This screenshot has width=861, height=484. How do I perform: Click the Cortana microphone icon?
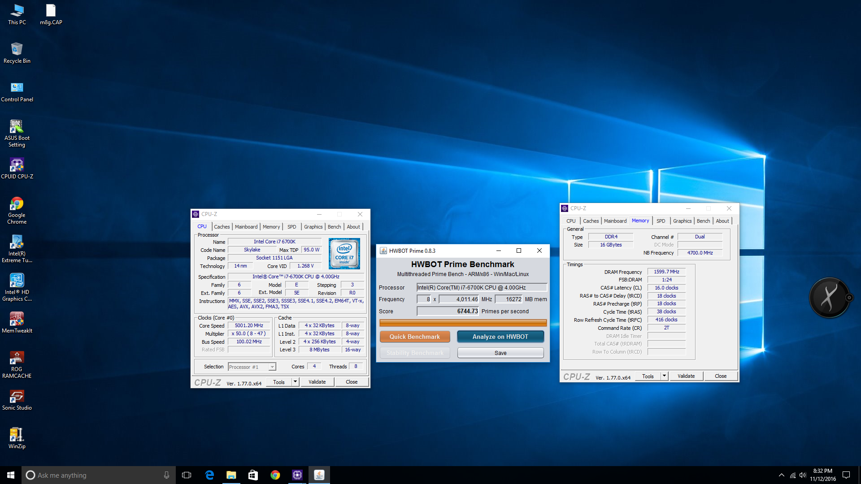(166, 475)
